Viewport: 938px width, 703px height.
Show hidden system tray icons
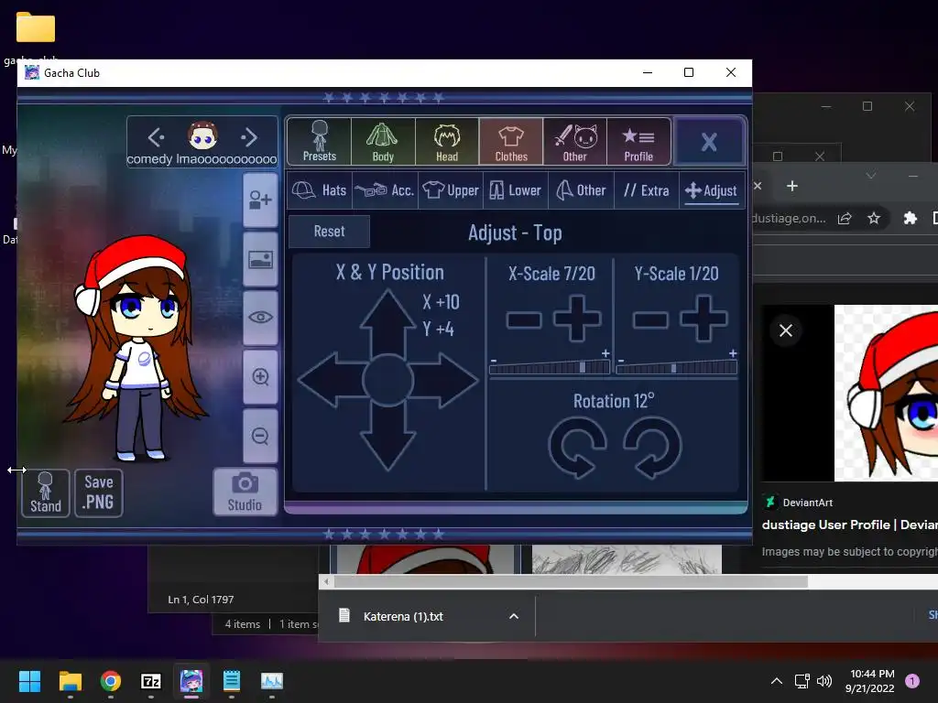[x=777, y=681]
